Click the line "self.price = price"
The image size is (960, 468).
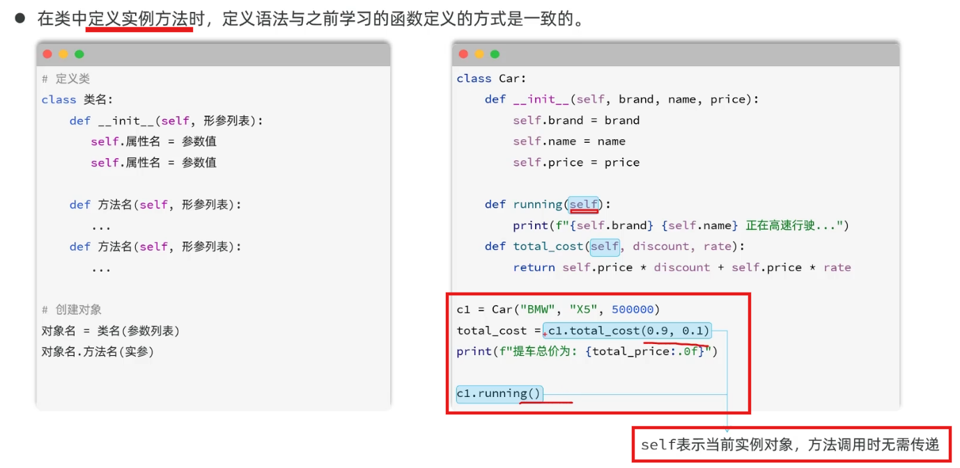tap(576, 162)
